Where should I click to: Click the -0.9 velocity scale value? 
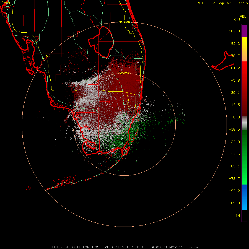tap(235, 117)
